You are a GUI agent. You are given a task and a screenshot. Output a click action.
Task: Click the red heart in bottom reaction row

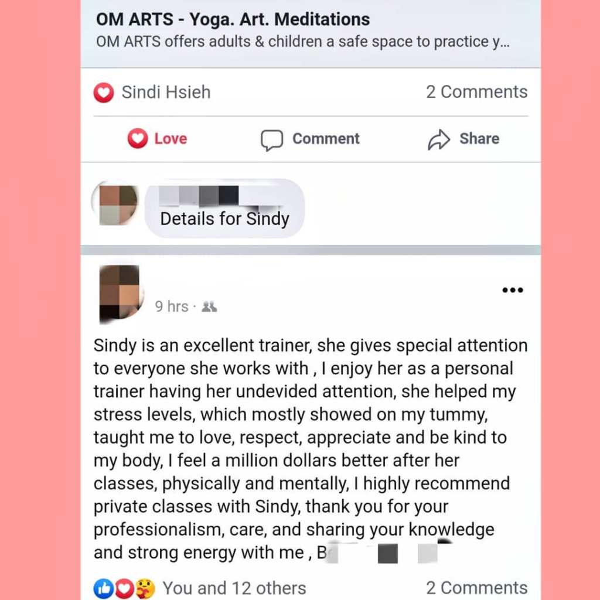click(124, 588)
